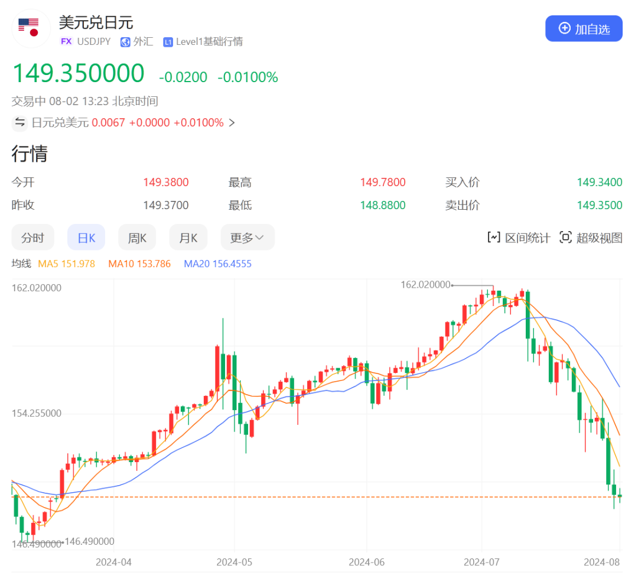
Task: Switch to 分时 chart view
Action: (x=32, y=238)
